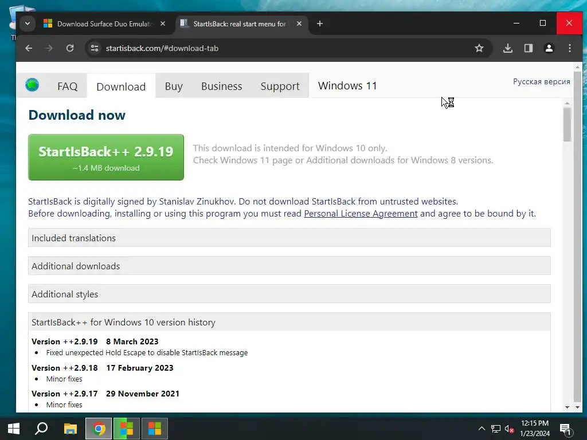Expand Included translations section
Screen dimensions: 587x440
289,238
